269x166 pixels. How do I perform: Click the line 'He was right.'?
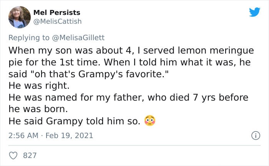point(39,86)
